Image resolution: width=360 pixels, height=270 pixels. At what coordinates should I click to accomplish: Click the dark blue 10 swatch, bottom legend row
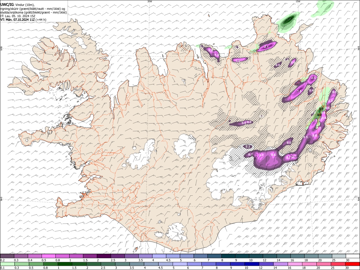[x=252, y=264]
